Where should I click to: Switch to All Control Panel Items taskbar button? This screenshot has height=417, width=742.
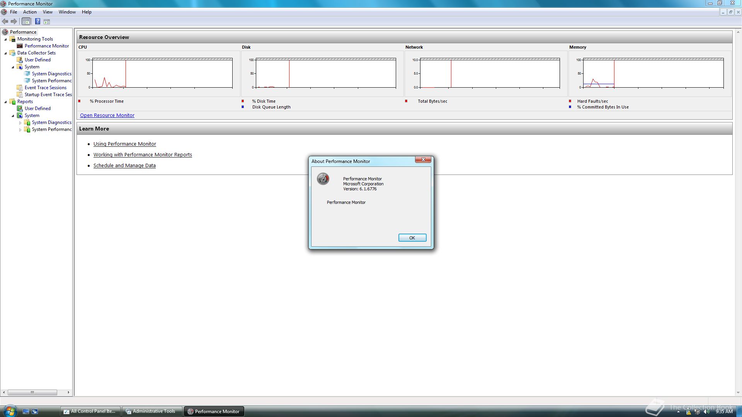click(x=90, y=412)
